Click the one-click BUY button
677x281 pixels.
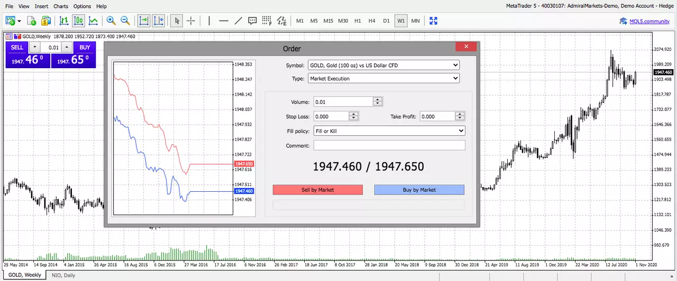[85, 47]
